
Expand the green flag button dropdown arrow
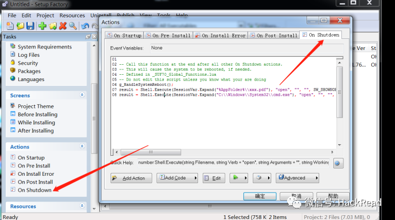[245, 178]
